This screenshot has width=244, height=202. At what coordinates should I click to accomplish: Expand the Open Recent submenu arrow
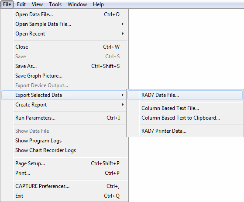(123, 34)
